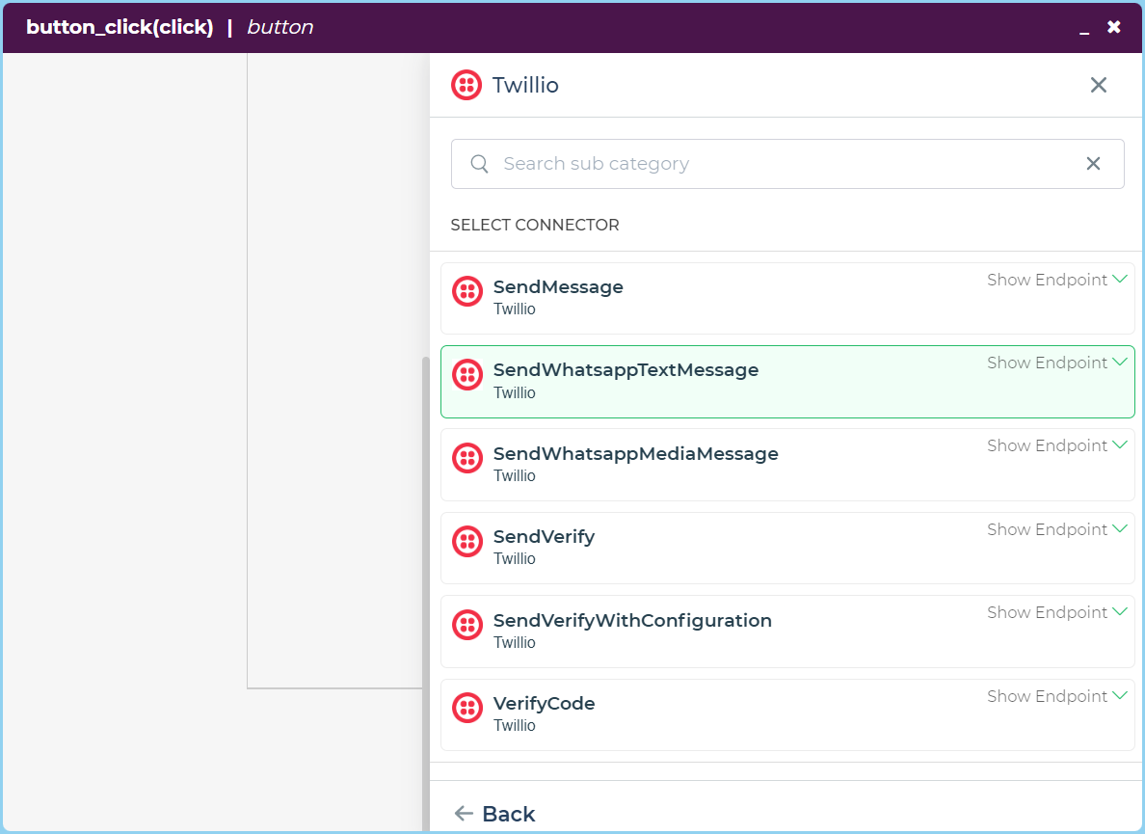Show endpoint of VerifyCode connector
Viewport: 1145px width, 834px height.
coord(1056,696)
